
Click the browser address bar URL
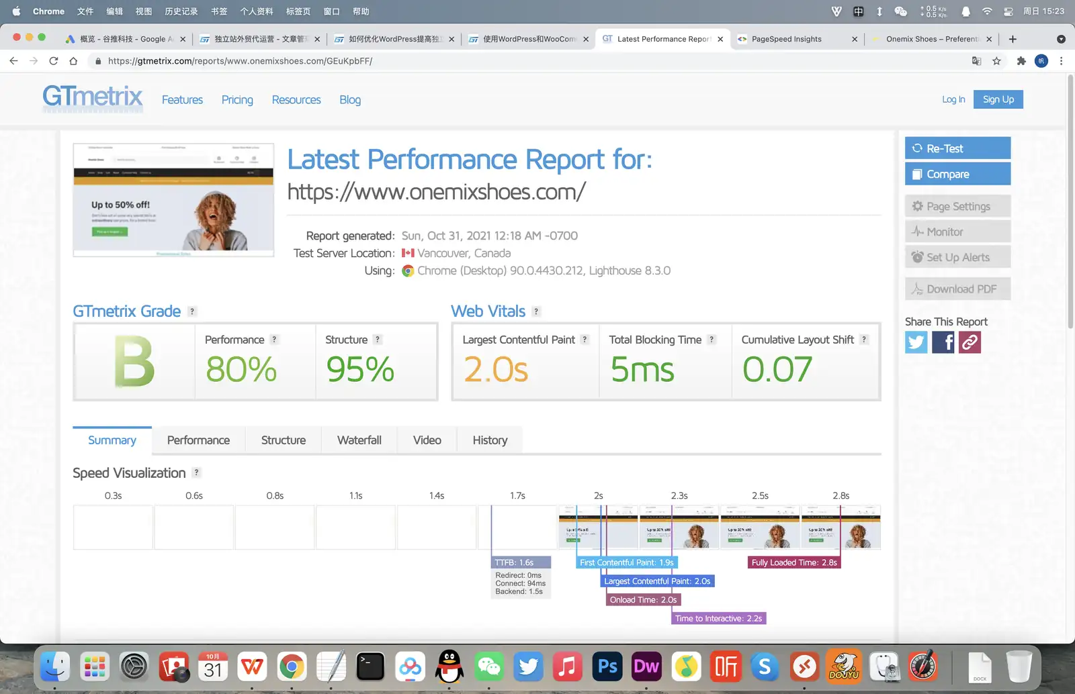click(x=240, y=61)
